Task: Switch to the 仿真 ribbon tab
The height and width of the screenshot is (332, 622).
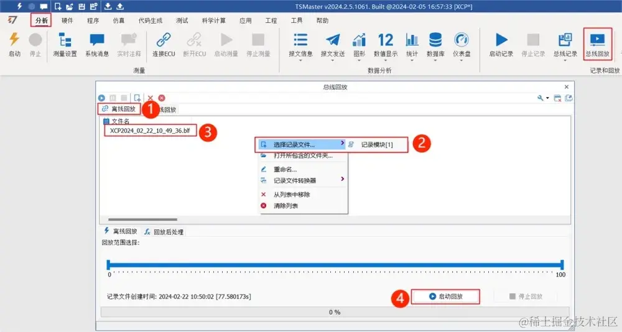Action: click(x=118, y=21)
